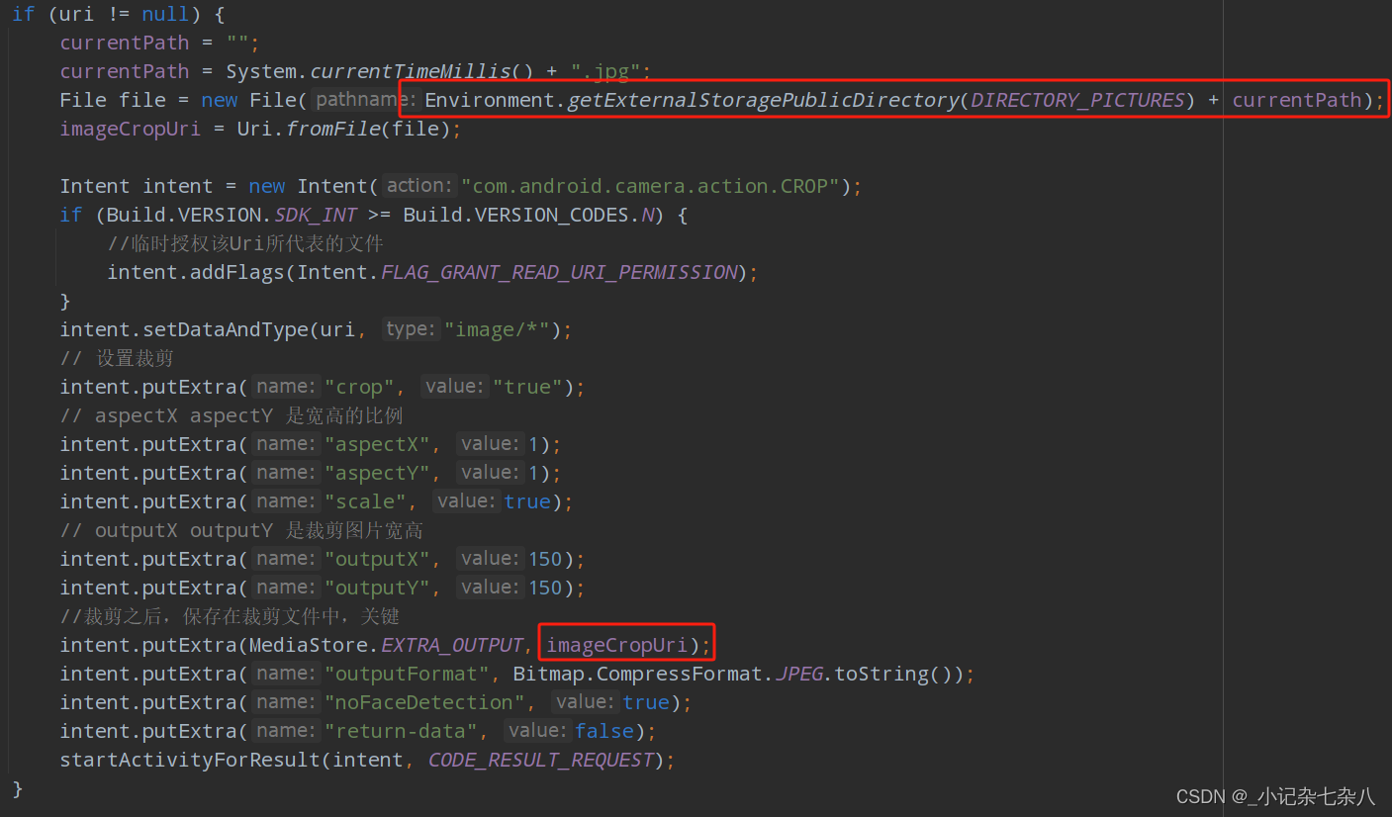Click the comment 设置裁剪
1392x817 pixels.
tap(117, 358)
